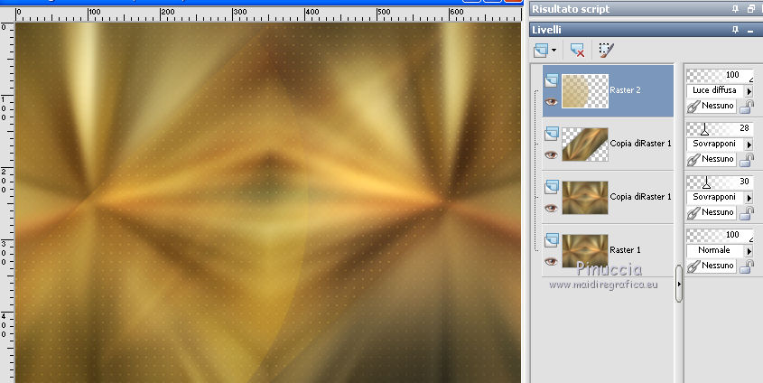Click the Risultato script panel title

(571, 9)
